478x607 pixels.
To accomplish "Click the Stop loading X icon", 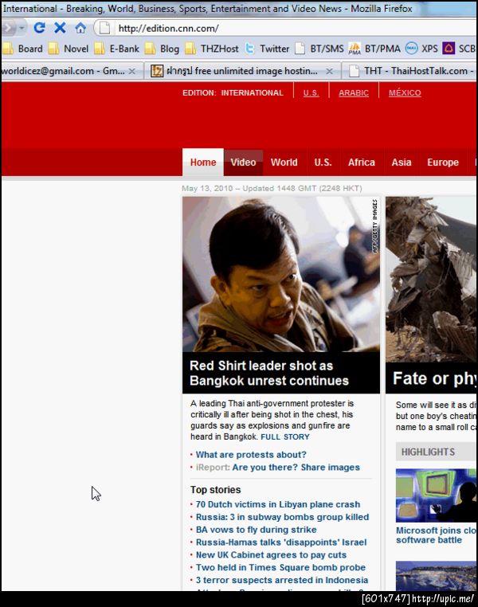I will click(60, 28).
